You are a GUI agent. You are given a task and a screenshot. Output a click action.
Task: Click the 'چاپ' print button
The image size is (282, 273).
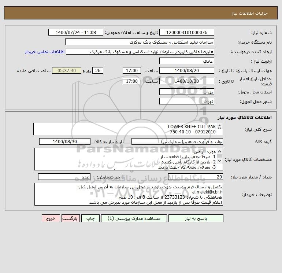click(x=90, y=218)
